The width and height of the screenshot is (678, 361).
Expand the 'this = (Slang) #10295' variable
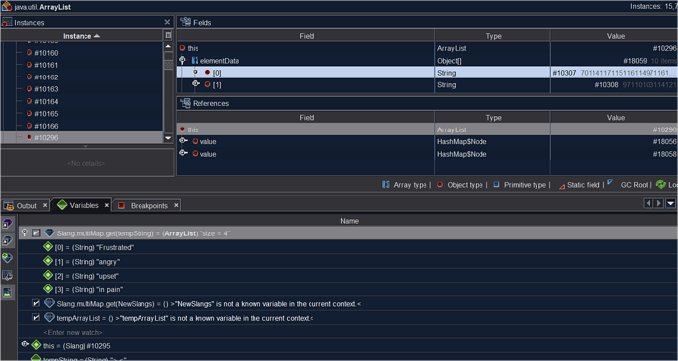coord(25,344)
